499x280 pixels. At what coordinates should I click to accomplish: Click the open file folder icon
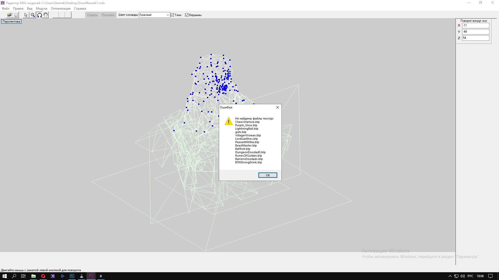pyautogui.click(x=9, y=15)
